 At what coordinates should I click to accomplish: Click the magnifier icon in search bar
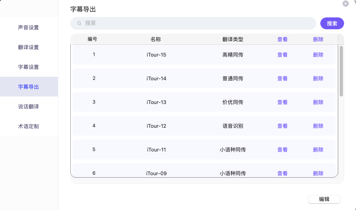click(x=79, y=23)
